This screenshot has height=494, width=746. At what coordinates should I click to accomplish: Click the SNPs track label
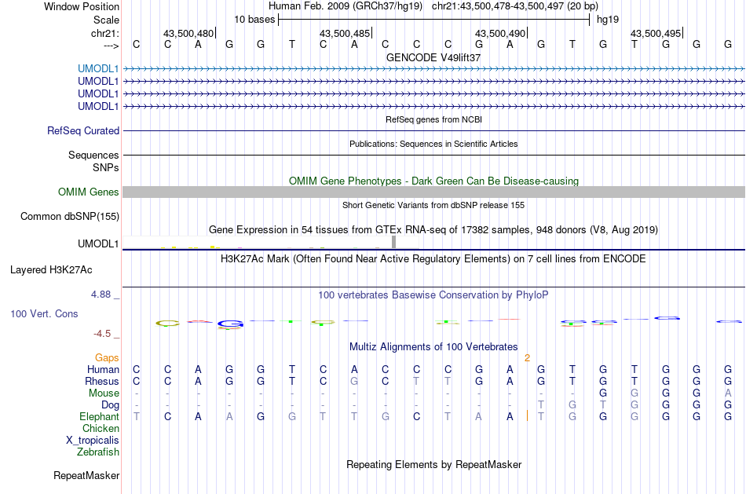[106, 167]
